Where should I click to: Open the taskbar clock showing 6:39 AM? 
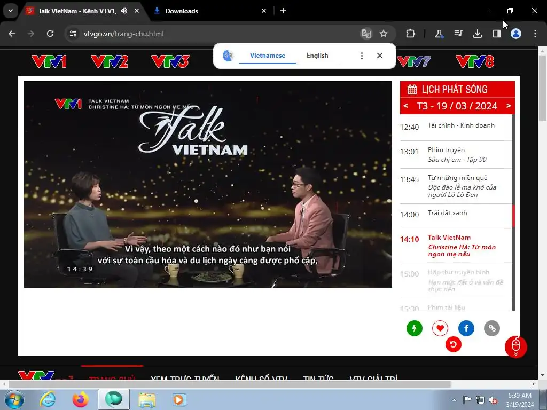(x=520, y=399)
